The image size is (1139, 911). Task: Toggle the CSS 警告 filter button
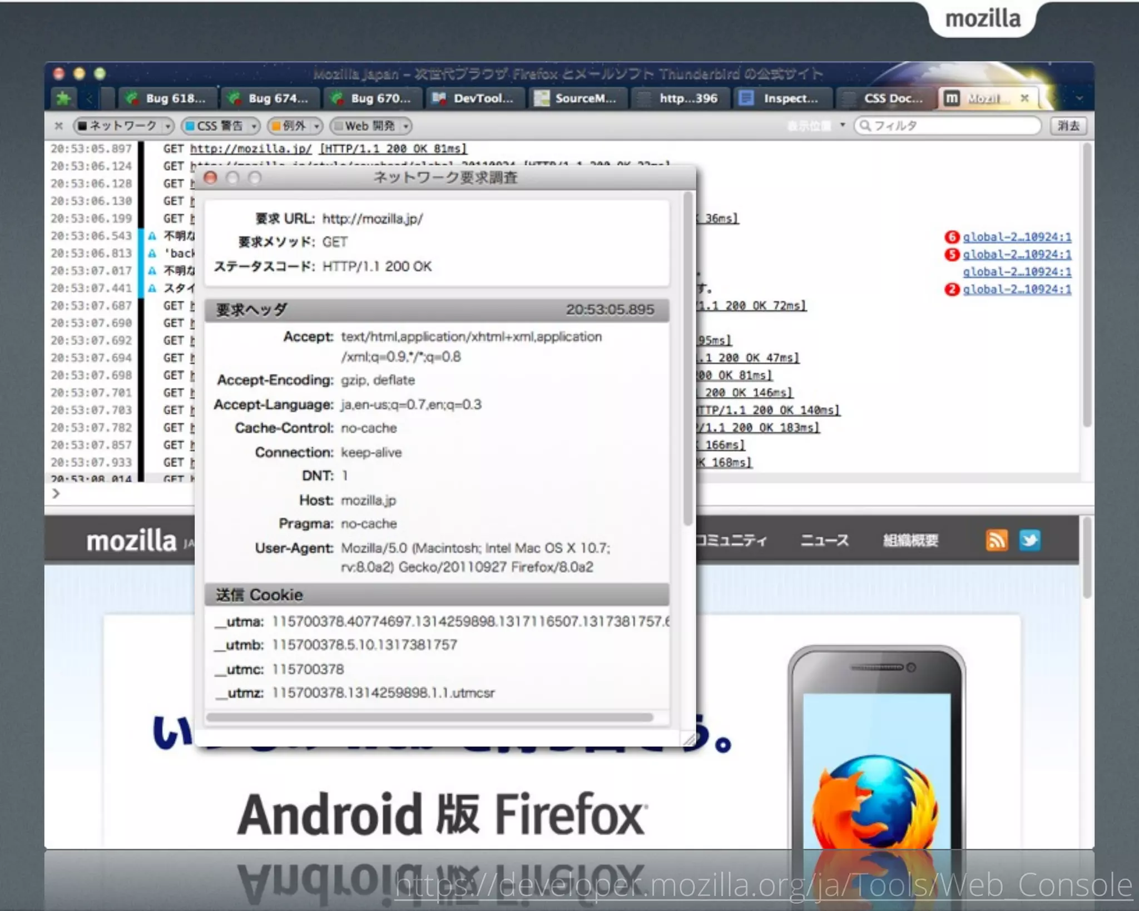coord(214,126)
